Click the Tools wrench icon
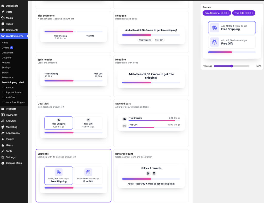 (3, 151)
